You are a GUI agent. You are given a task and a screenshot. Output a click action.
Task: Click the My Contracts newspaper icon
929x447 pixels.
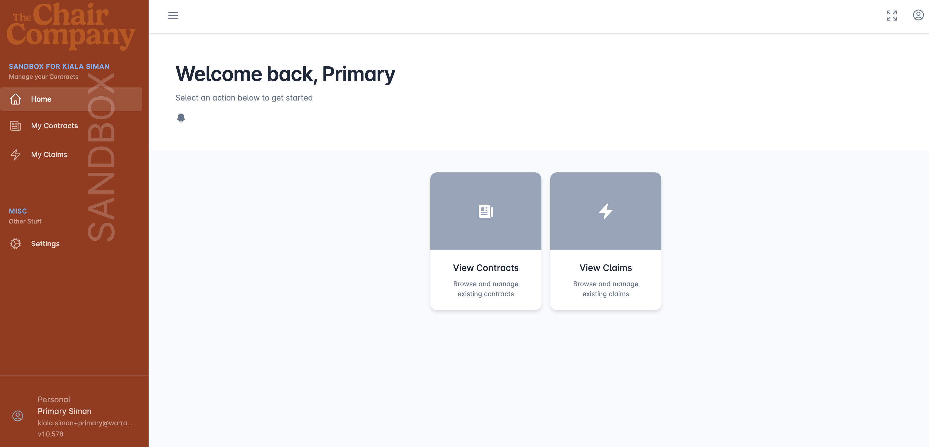point(16,125)
